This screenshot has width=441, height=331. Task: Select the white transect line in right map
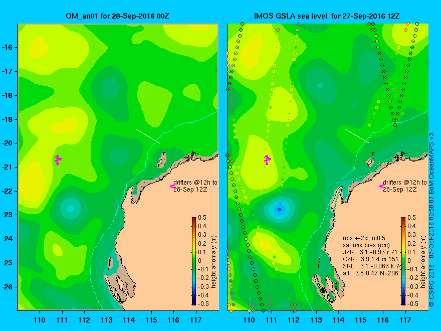[x=357, y=136]
